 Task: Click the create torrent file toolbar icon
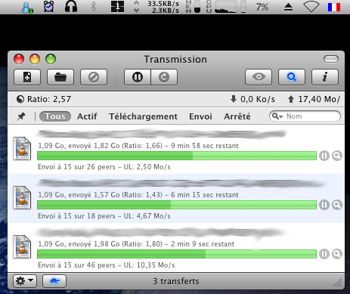27,77
